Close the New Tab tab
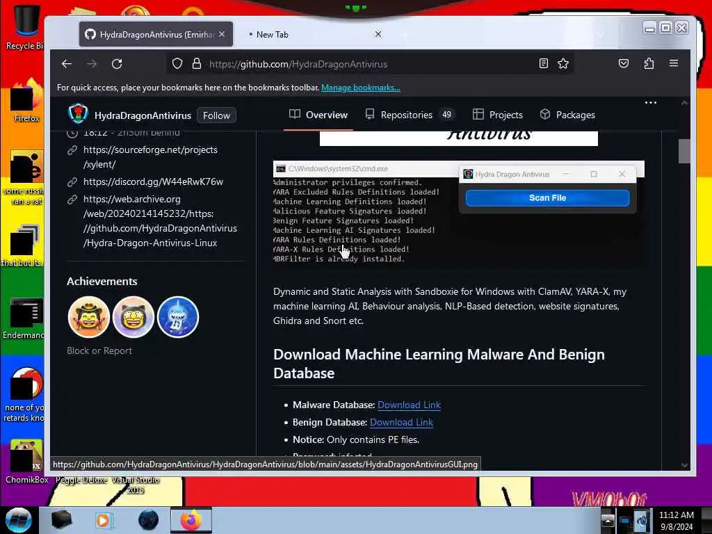Screen dimensions: 712x534 [378, 34]
